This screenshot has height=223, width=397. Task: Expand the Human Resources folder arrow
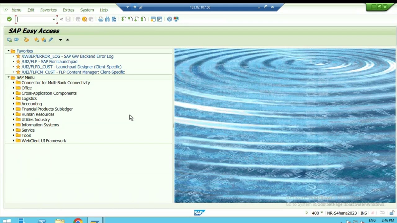click(x=14, y=114)
